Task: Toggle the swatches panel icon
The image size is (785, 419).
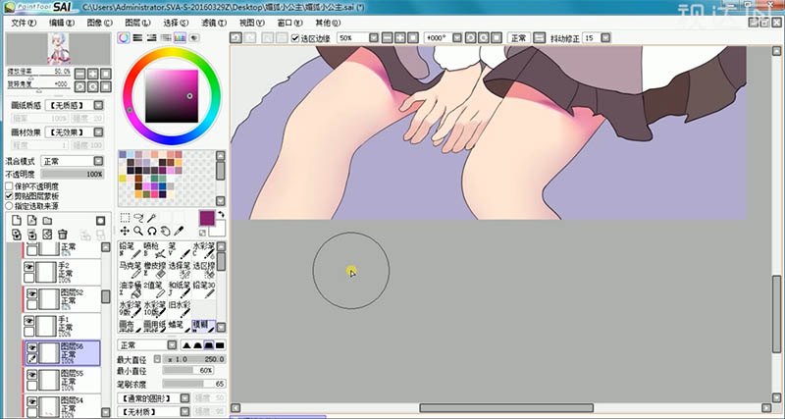Action: [x=180, y=38]
